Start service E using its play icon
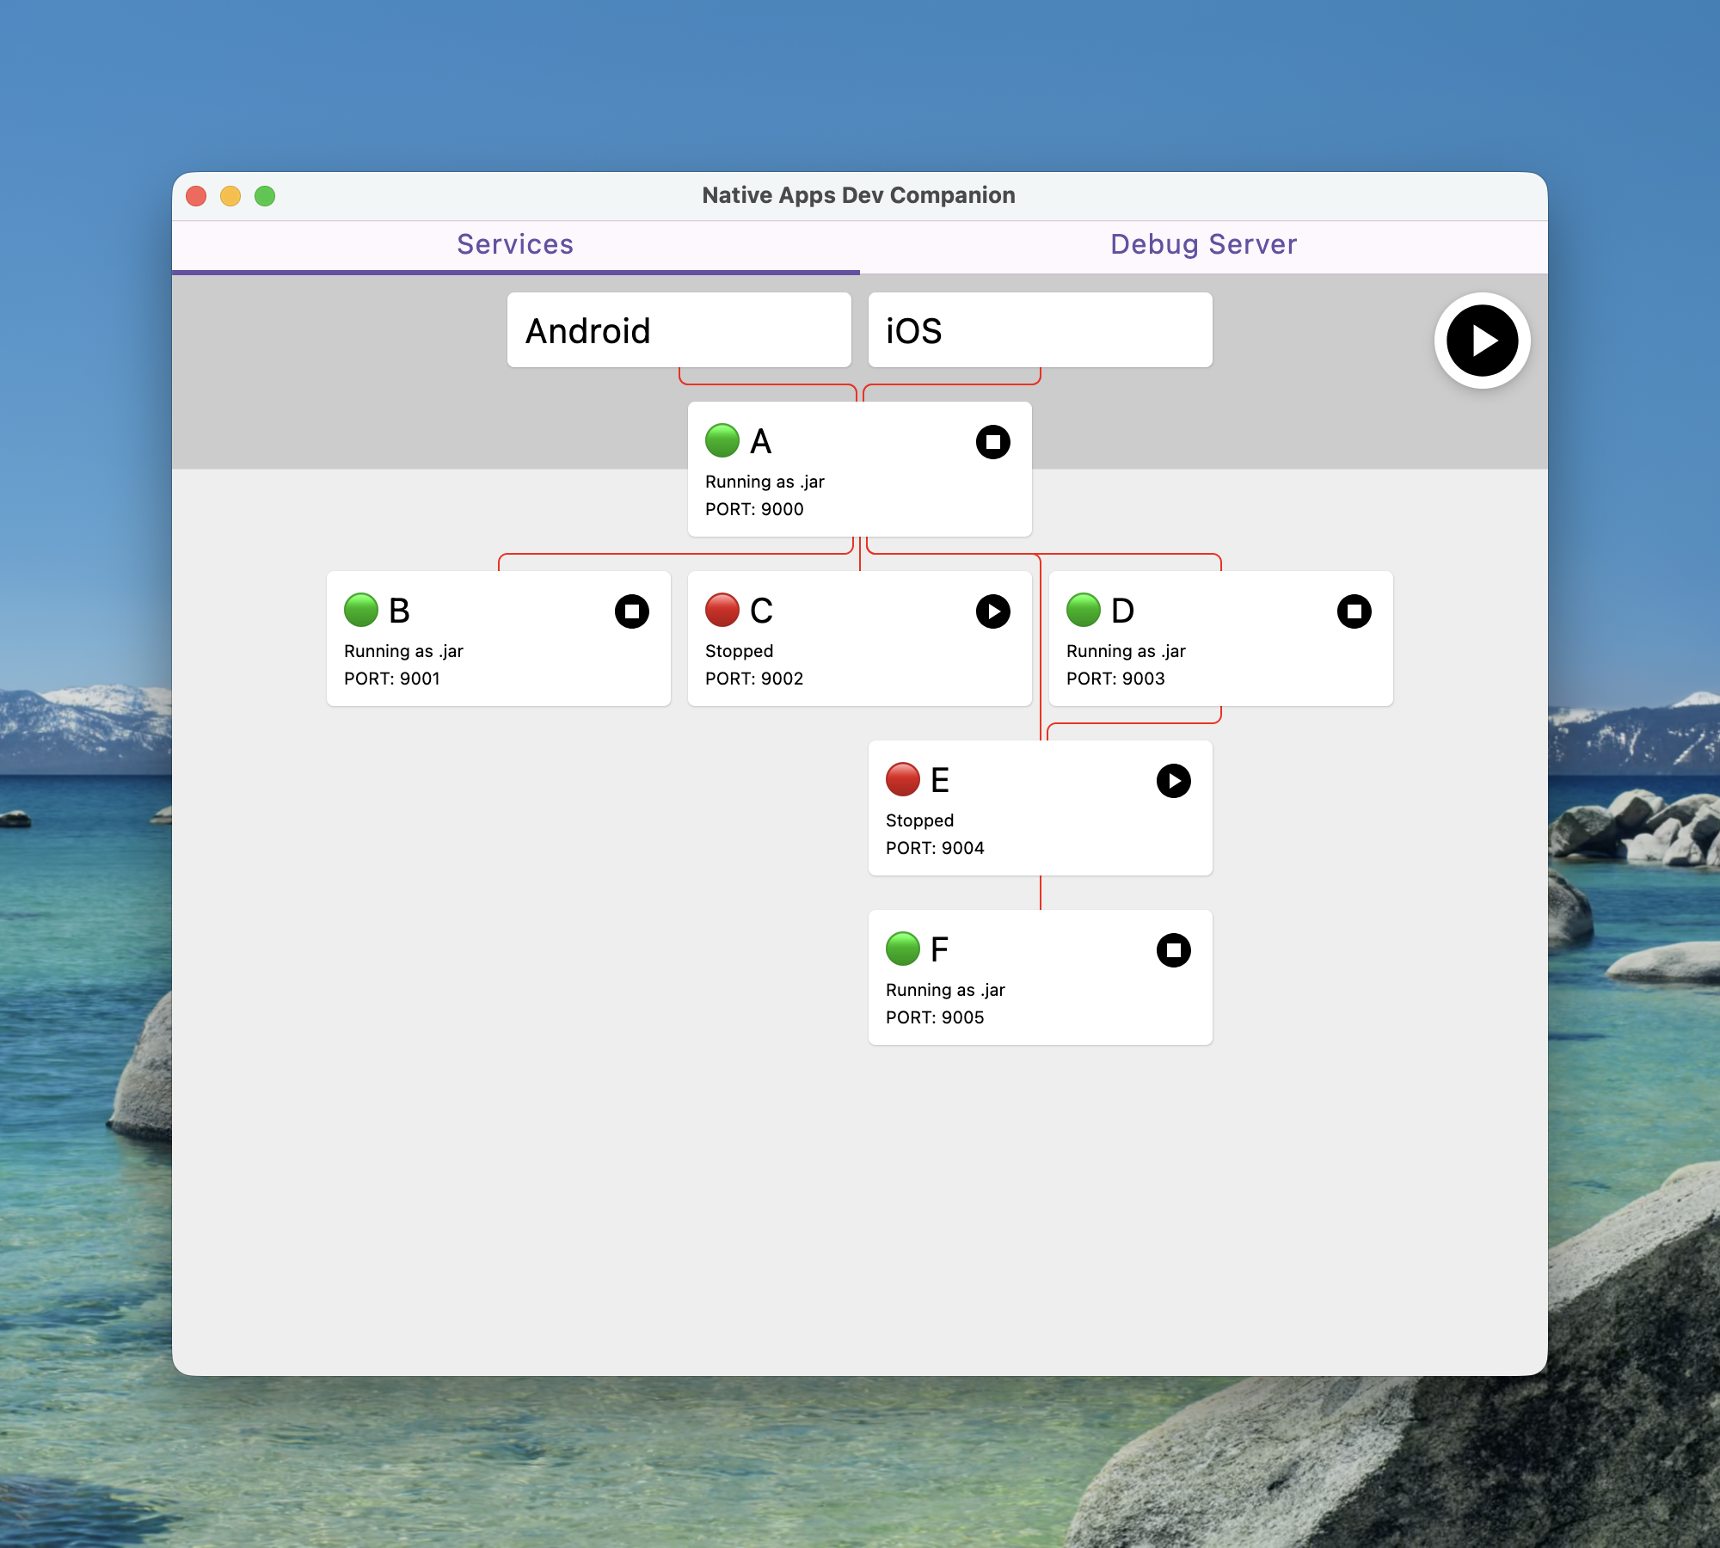Screen dimensions: 1720x1548 pos(1173,781)
